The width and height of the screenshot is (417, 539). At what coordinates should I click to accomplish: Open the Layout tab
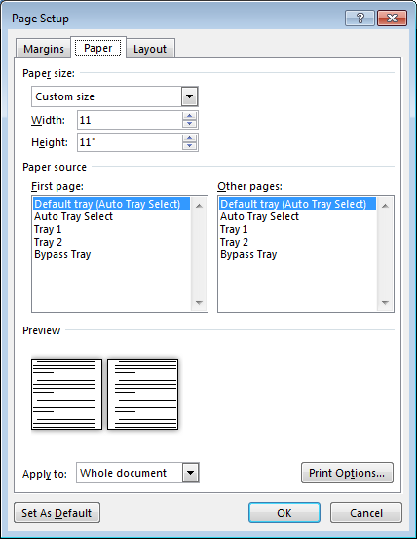(x=150, y=49)
